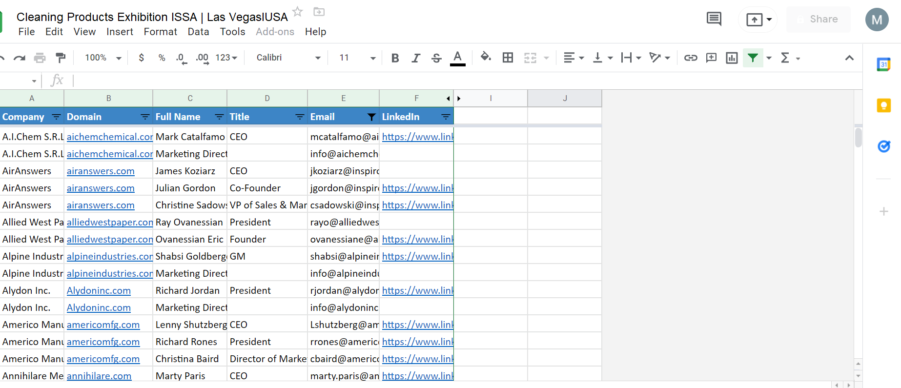
Task: Open text wrapping dropdown
Action: [631, 58]
